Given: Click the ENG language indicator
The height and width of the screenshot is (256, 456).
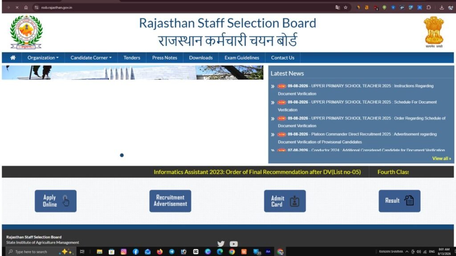Looking at the screenshot, I should point(432,252).
